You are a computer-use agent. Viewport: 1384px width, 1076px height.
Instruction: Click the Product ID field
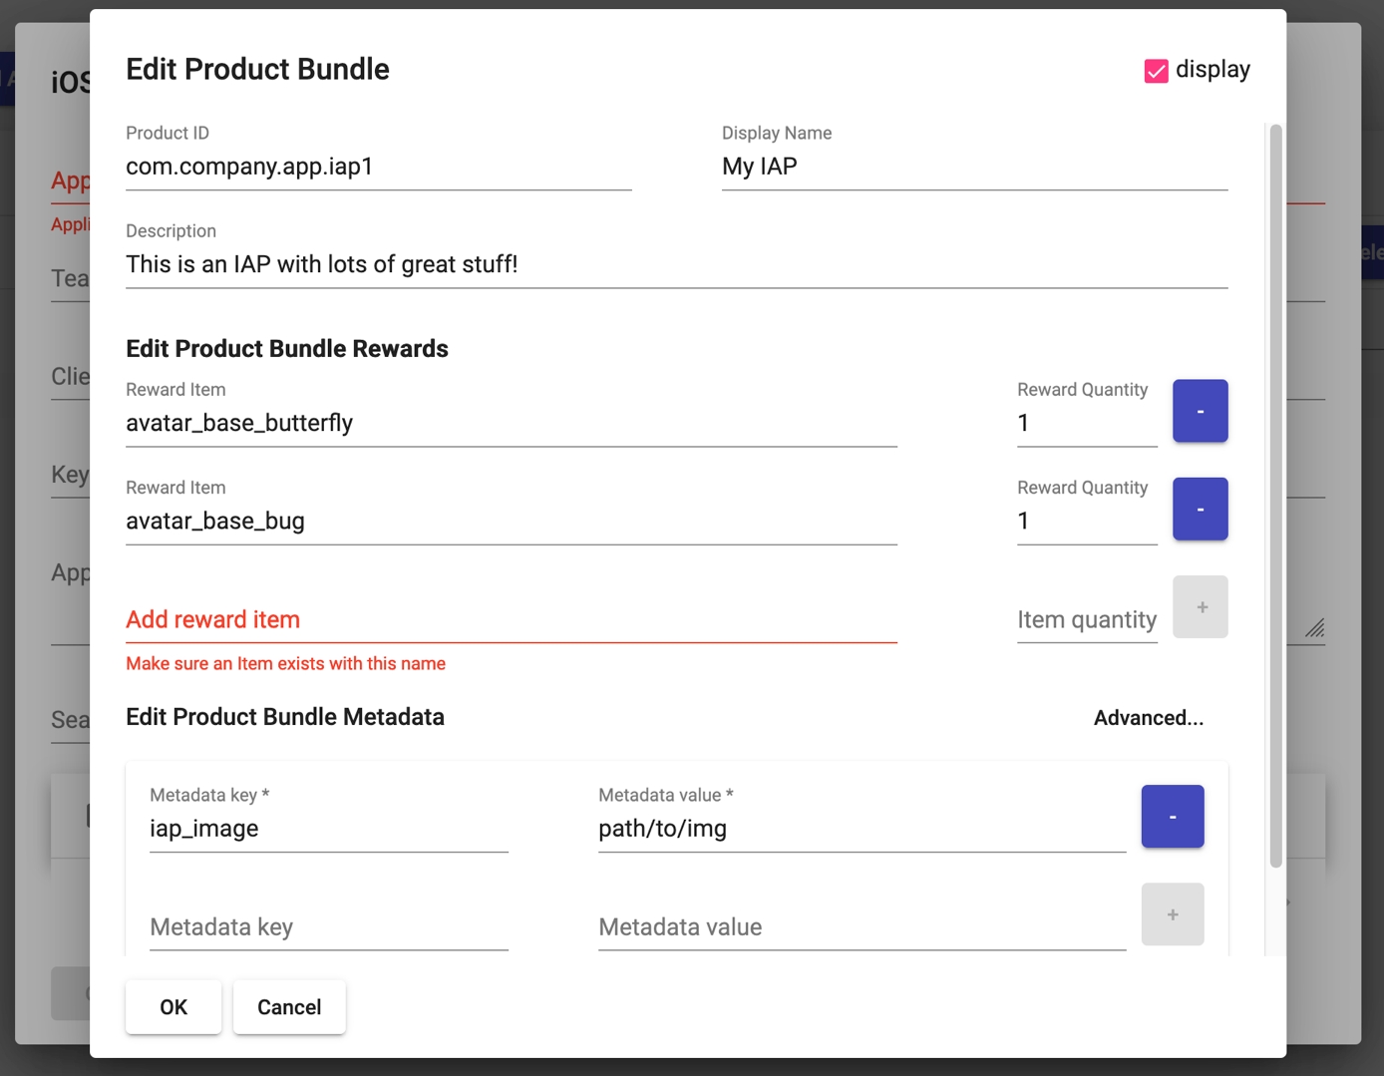click(378, 167)
